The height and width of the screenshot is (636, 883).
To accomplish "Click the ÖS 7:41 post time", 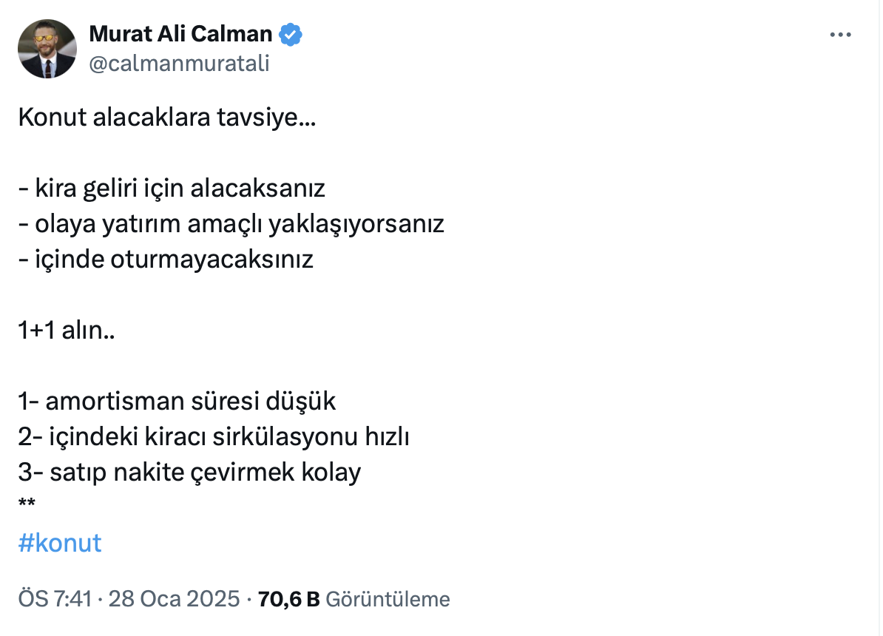I will point(55,598).
